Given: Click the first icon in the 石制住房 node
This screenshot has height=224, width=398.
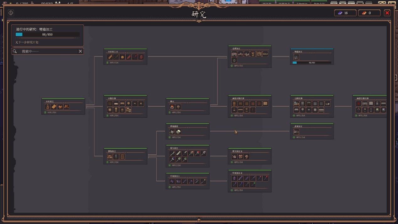Looking at the screenshot, I should tap(296, 104).
